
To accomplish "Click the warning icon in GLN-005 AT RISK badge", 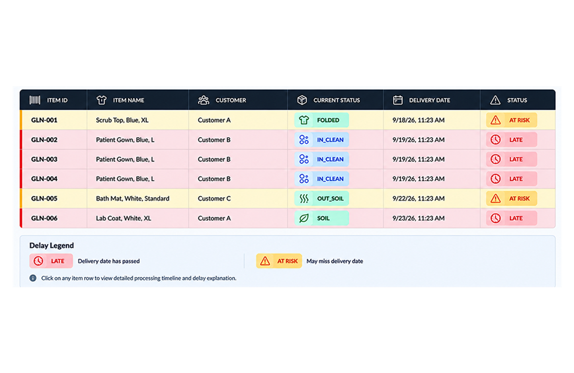I will (x=496, y=198).
